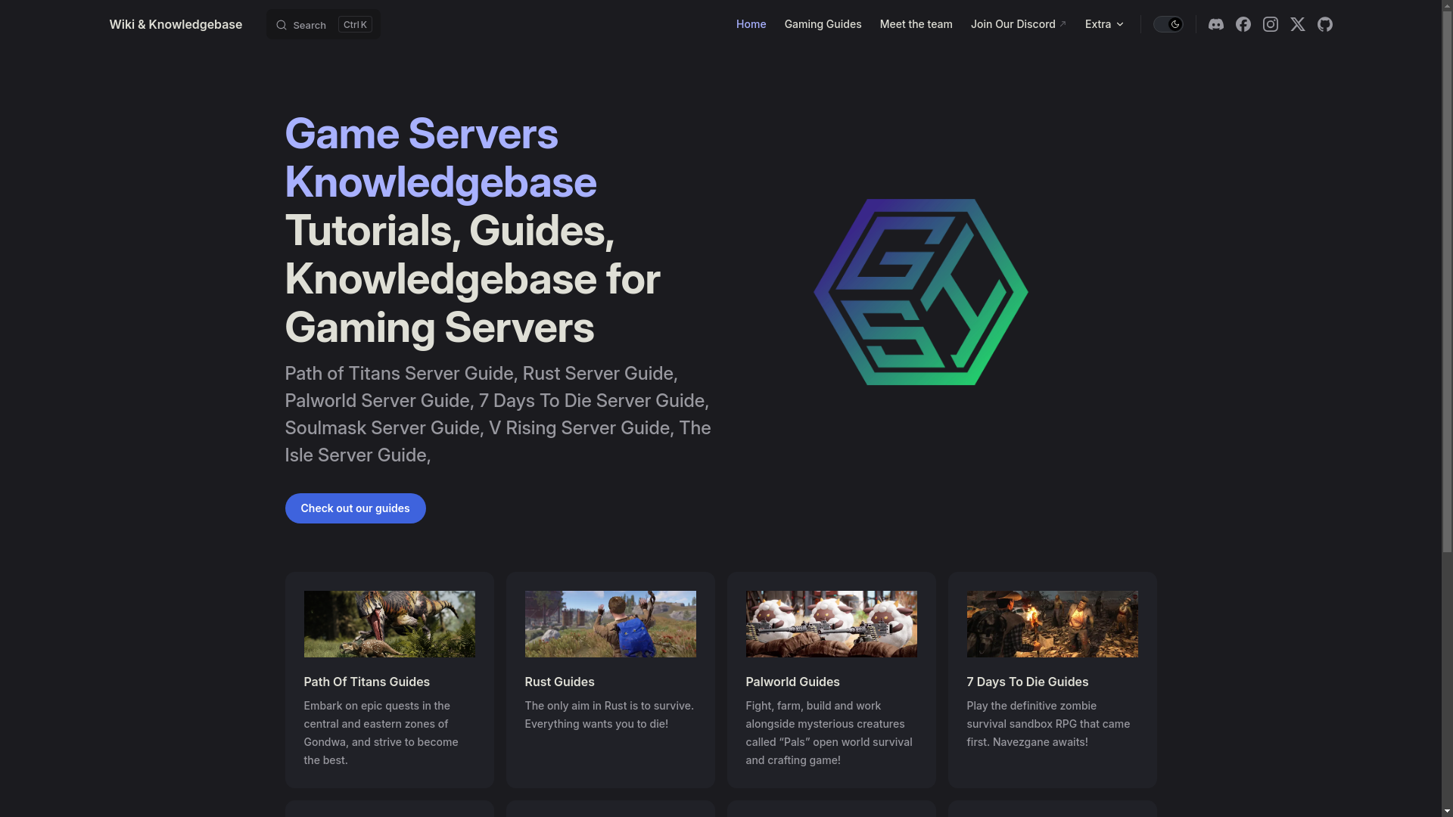The height and width of the screenshot is (817, 1453).
Task: Open Meet the team page
Action: (916, 24)
